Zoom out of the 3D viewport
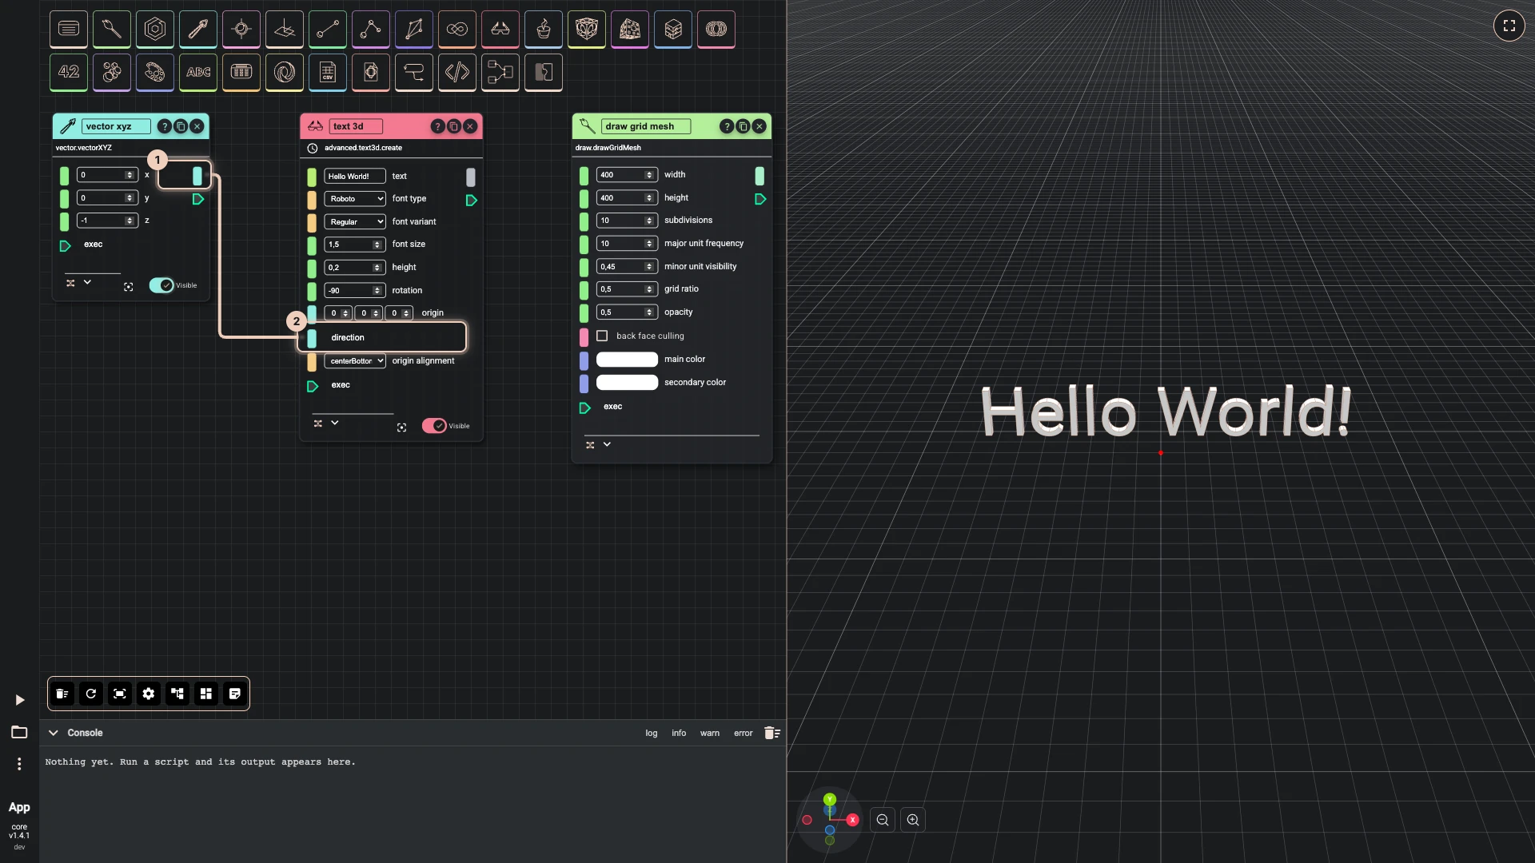This screenshot has width=1535, height=863. click(x=883, y=820)
